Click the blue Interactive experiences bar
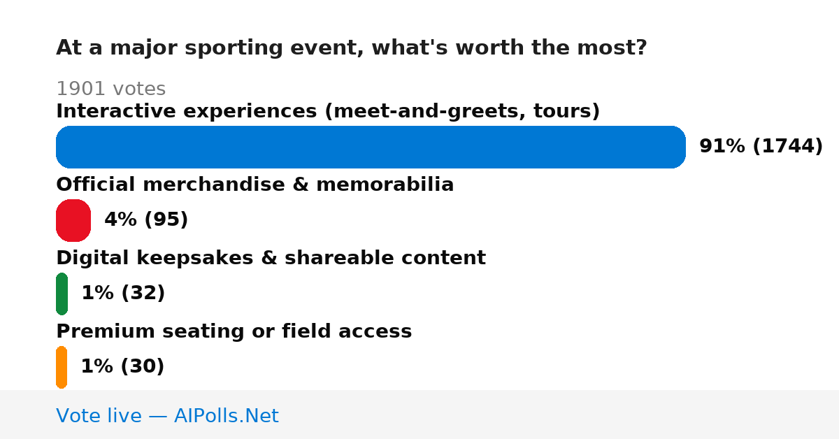 point(371,147)
